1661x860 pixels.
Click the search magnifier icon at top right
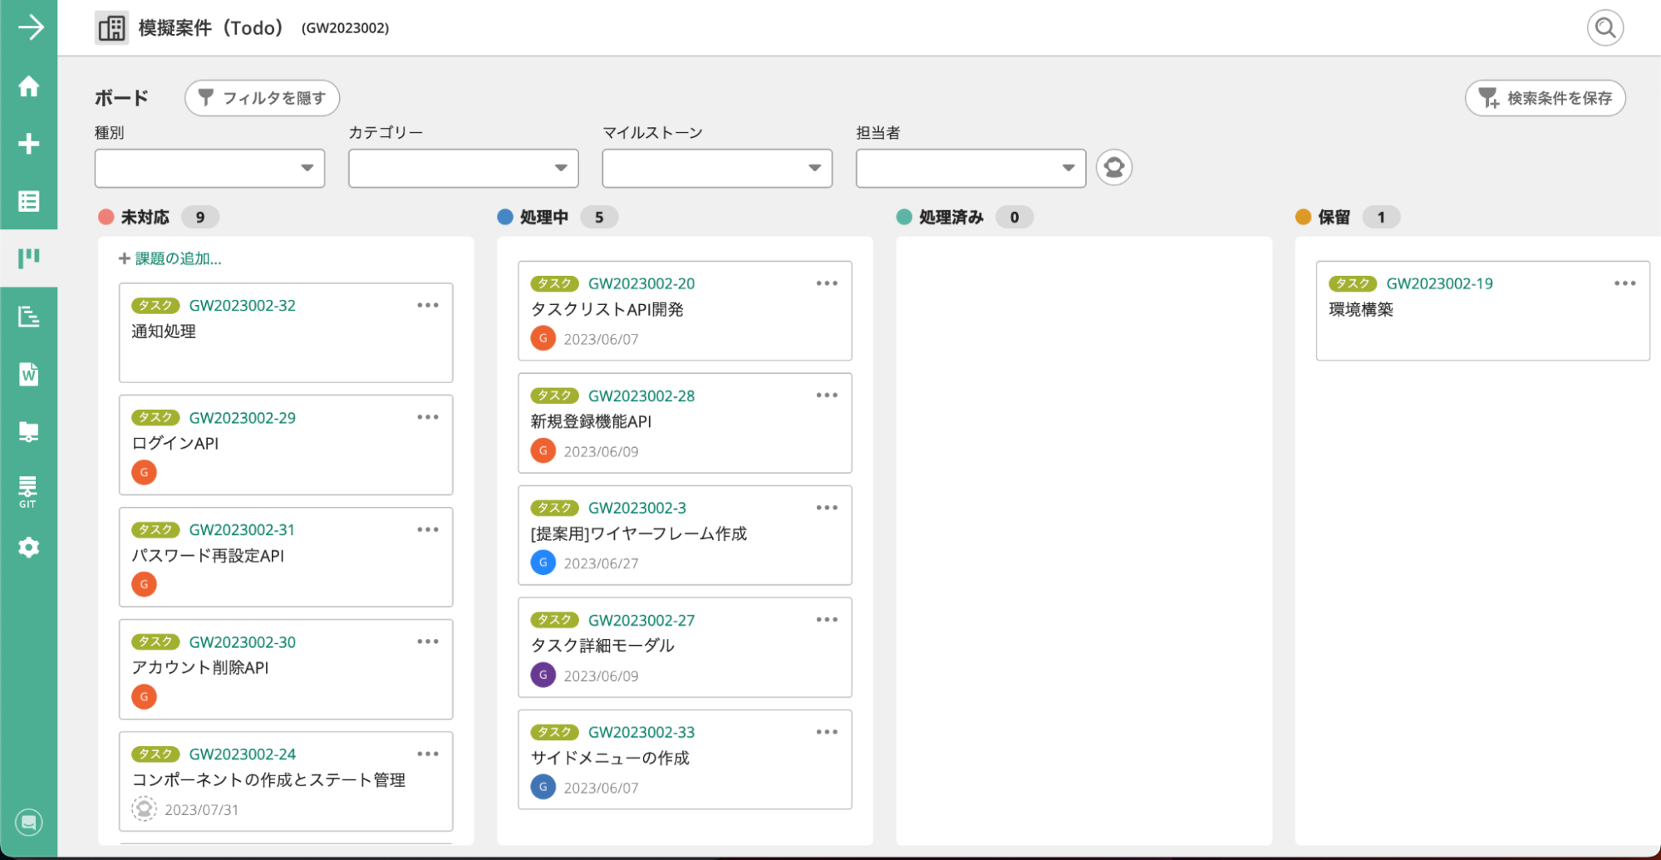click(1604, 27)
